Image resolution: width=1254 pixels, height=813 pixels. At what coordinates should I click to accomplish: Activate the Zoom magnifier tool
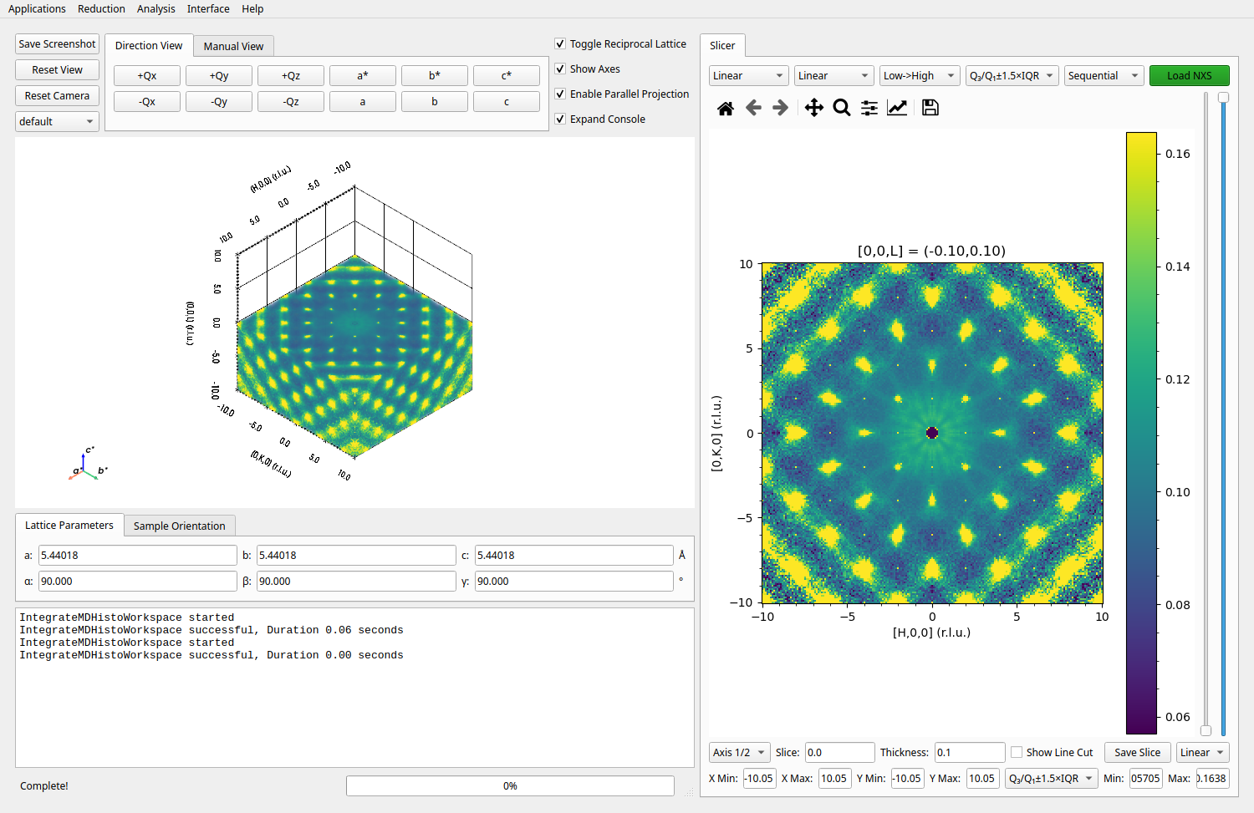tap(842, 108)
